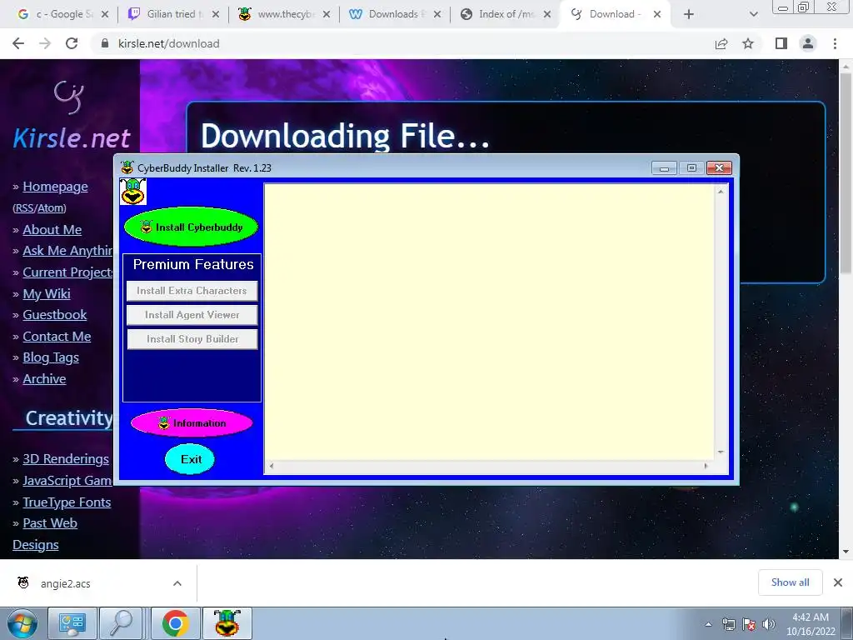The width and height of the screenshot is (853, 640).
Task: Click the browser page vertical scrollbar
Action: (846, 174)
